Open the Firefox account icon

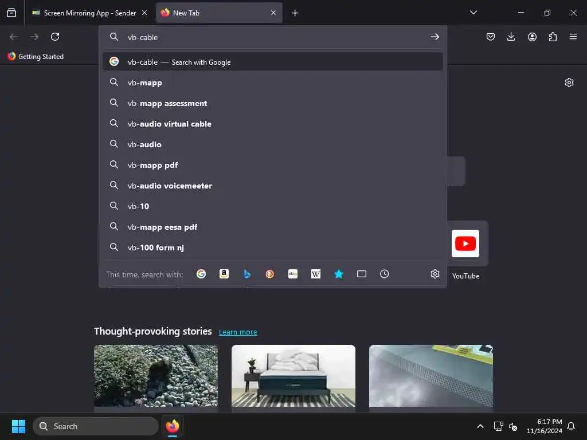(x=532, y=37)
